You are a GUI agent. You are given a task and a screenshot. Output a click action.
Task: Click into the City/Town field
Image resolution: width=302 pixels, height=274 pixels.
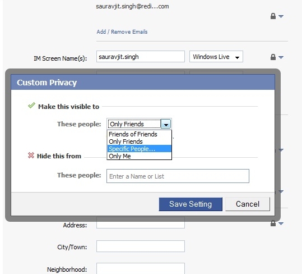141,246
